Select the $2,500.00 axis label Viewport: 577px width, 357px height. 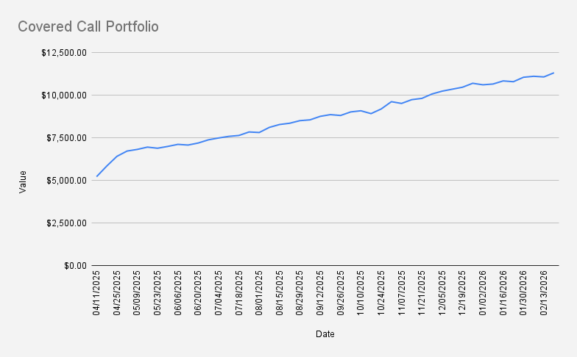[x=66, y=223]
